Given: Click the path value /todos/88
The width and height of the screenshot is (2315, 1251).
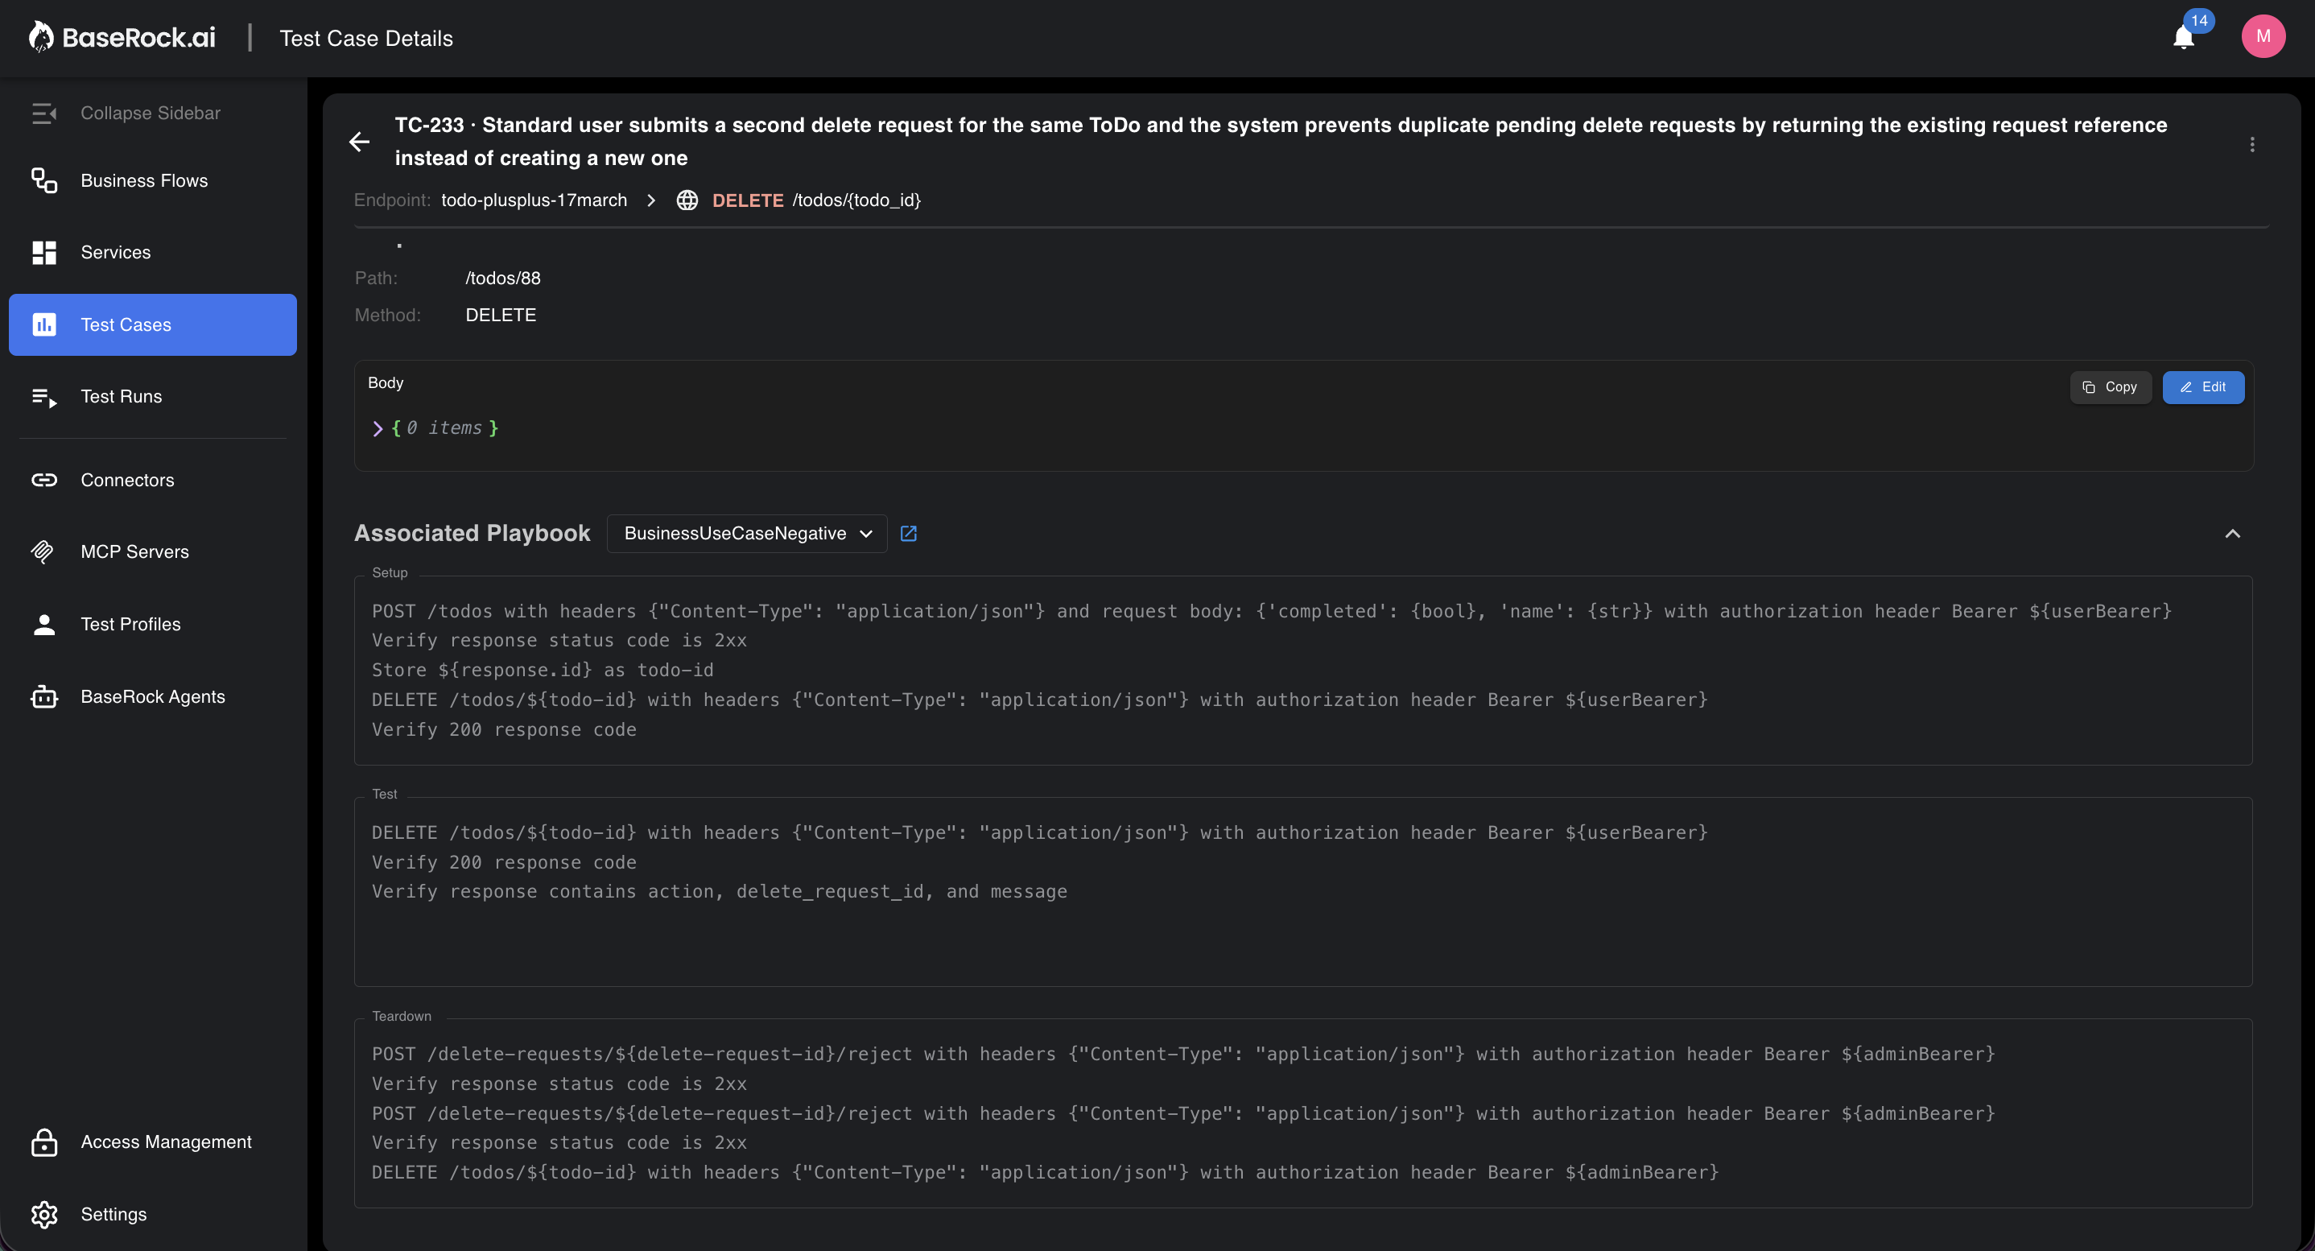Looking at the screenshot, I should 503,279.
